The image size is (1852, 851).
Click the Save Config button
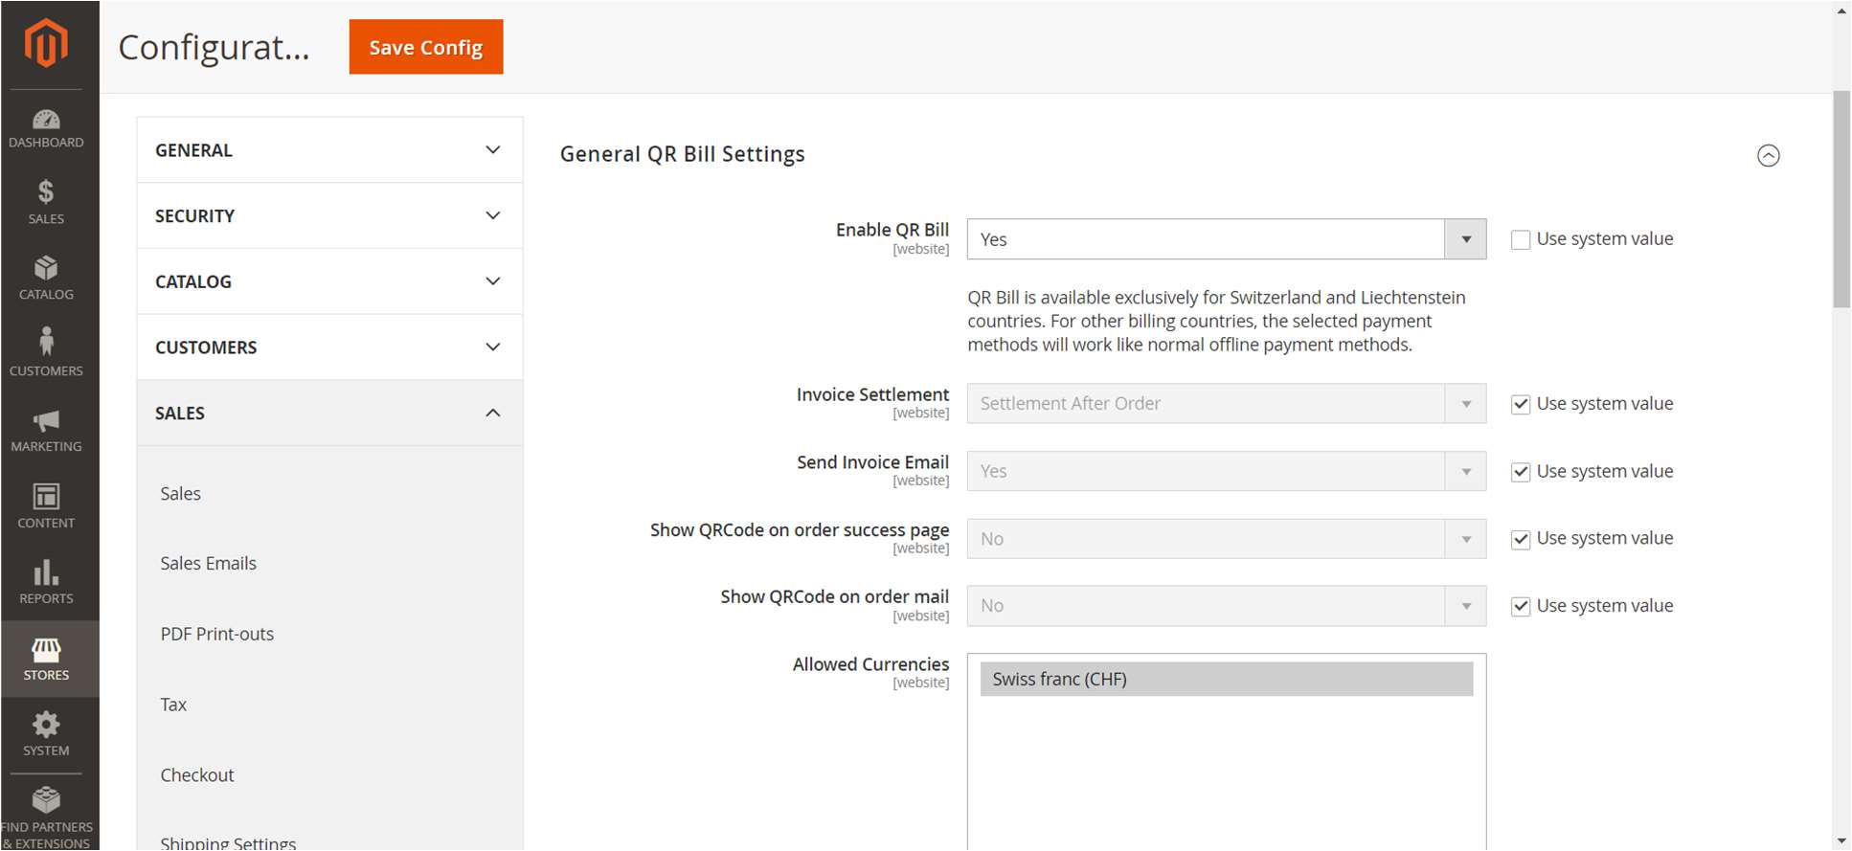[x=425, y=47]
